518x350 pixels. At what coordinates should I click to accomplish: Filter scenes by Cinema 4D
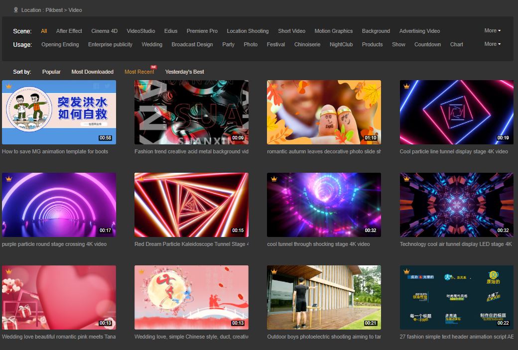pyautogui.click(x=105, y=31)
